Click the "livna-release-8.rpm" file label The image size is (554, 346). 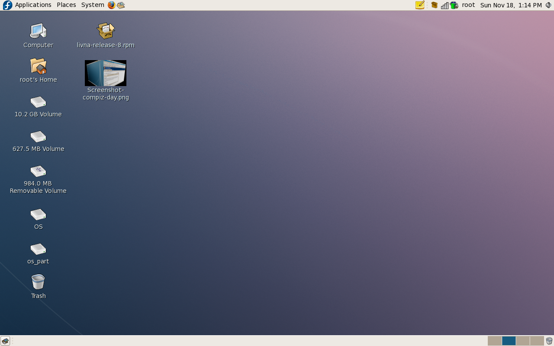coord(106,45)
